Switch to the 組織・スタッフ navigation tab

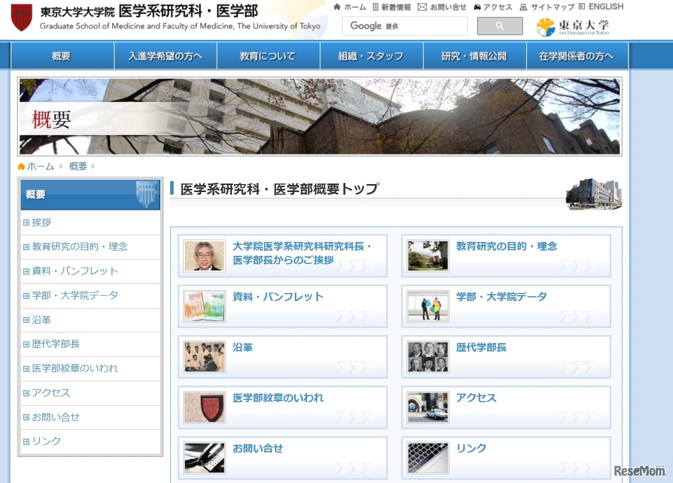coord(370,55)
